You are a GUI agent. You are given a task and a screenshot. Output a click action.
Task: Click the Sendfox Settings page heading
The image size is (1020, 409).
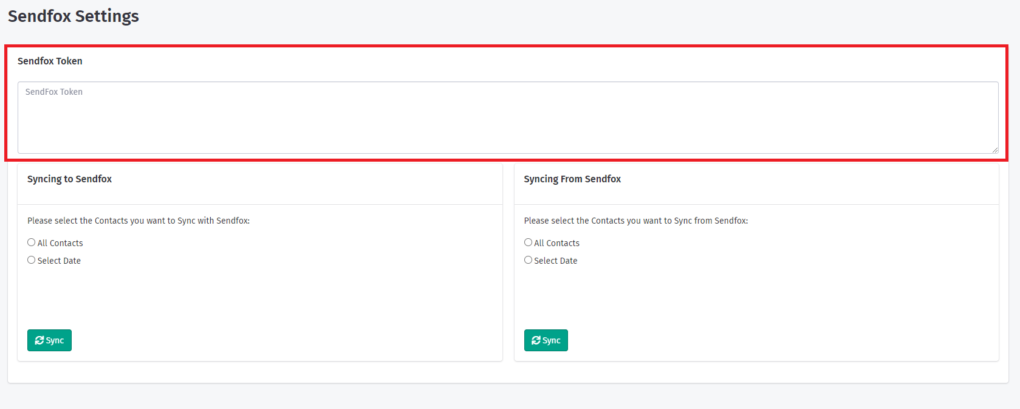(74, 16)
